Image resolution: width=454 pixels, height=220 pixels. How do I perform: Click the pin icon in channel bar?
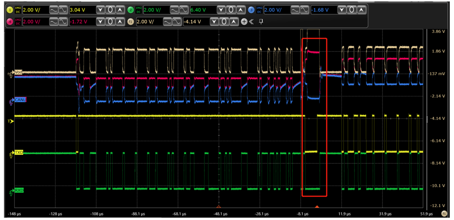coord(261,21)
